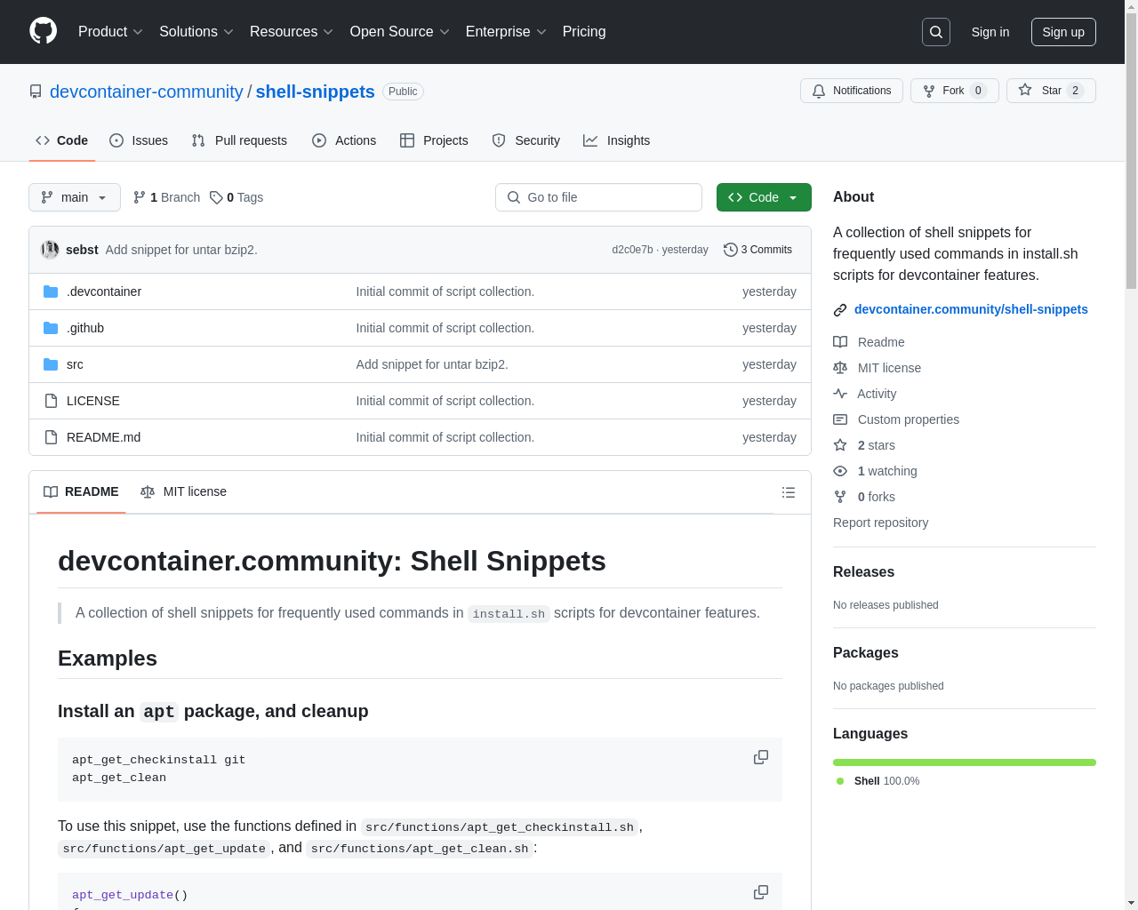
Task: Click the .github folder icon
Action: (x=51, y=328)
